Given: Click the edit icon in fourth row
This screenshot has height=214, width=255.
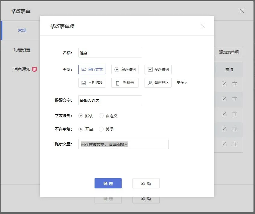Looking at the screenshot, I should [224, 129].
